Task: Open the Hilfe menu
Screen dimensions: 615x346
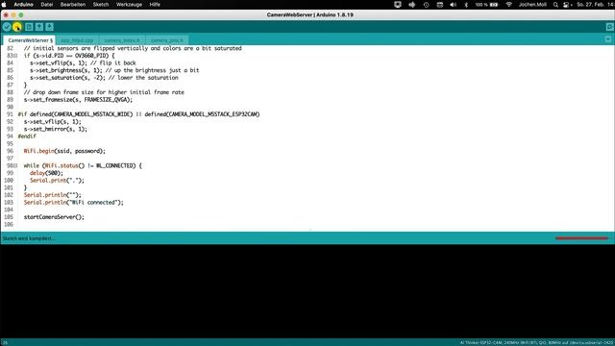Action: [x=155, y=5]
